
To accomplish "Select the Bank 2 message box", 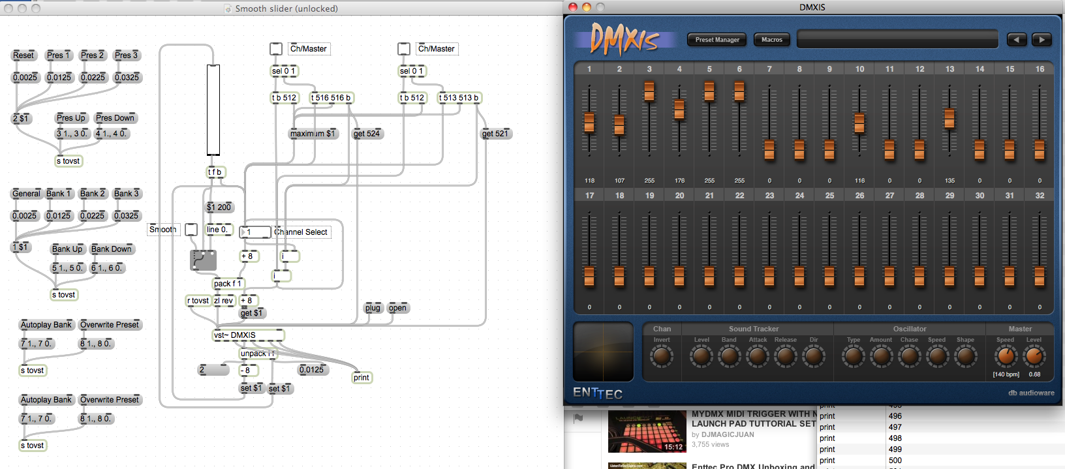I will (x=92, y=194).
